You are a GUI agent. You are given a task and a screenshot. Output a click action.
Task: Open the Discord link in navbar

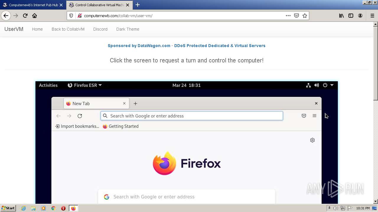point(100,29)
